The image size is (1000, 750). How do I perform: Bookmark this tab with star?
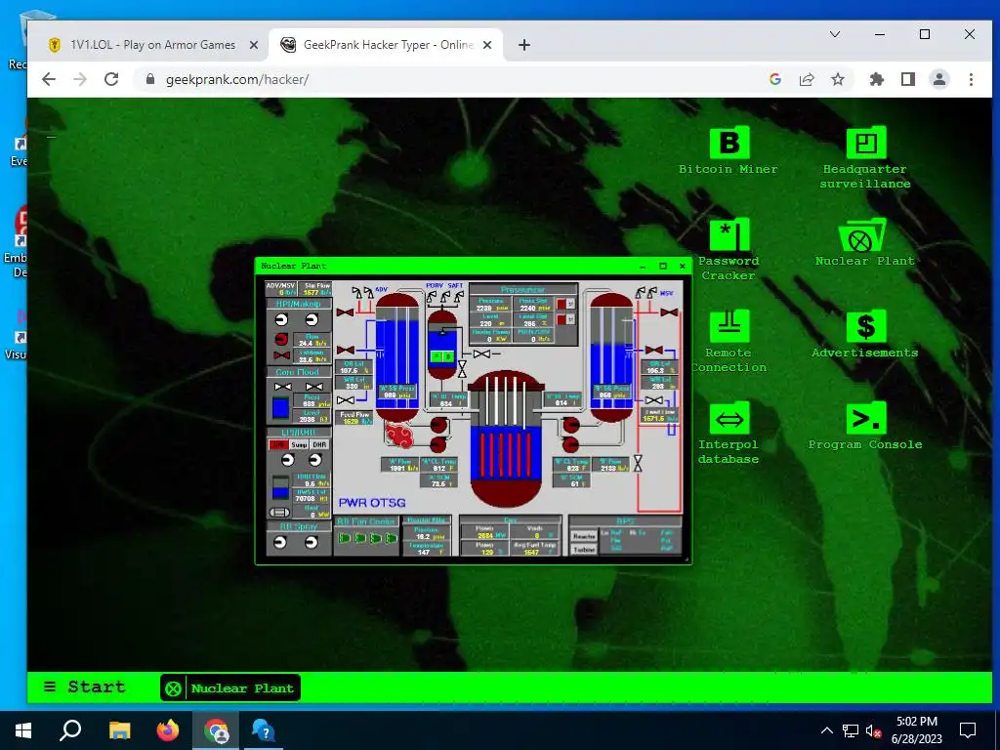click(838, 79)
